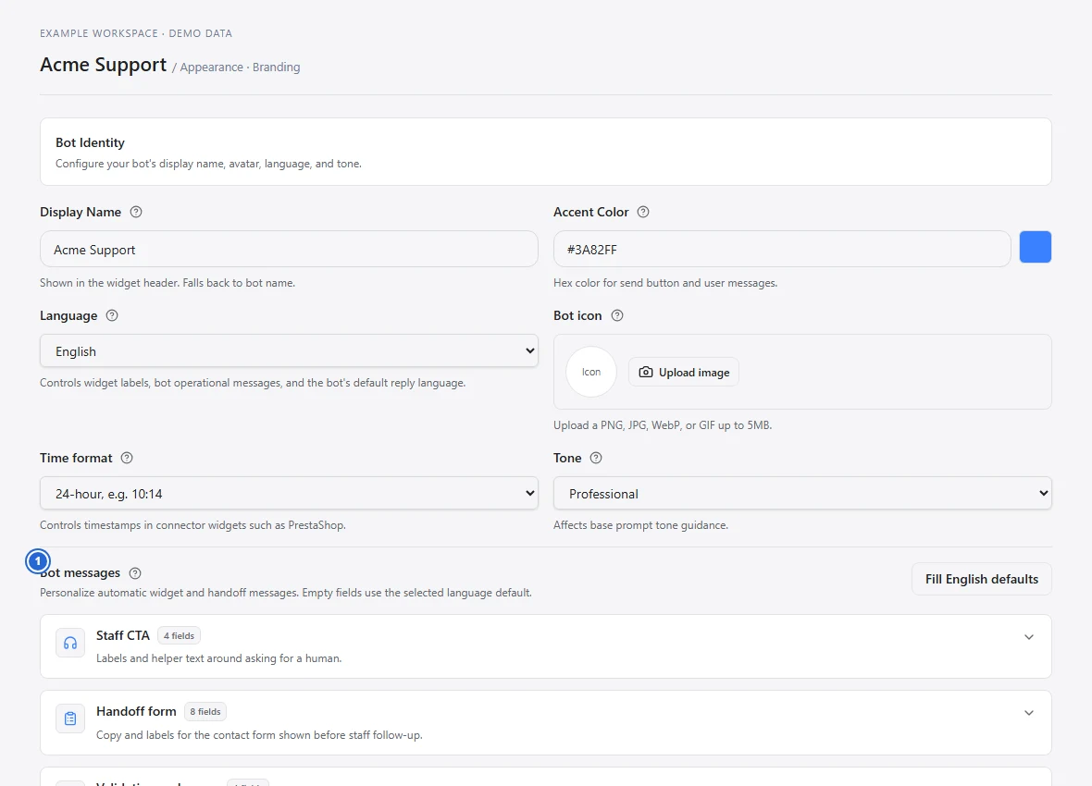The height and width of the screenshot is (786, 1092).
Task: Click the Display Name input field
Action: [x=289, y=250]
